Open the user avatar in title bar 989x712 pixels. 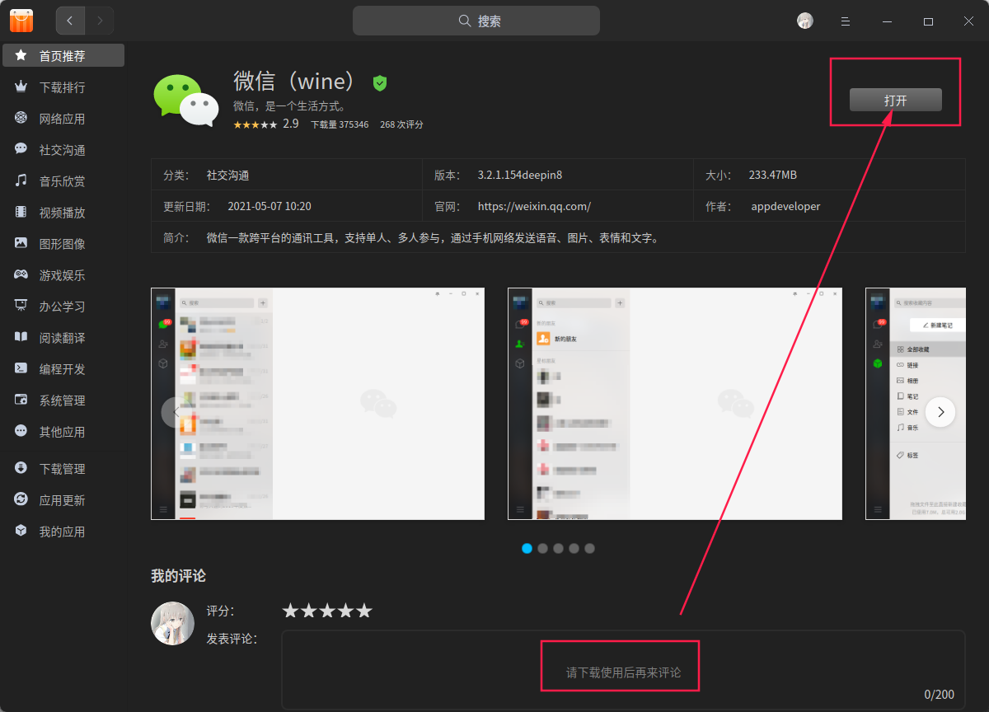point(805,21)
